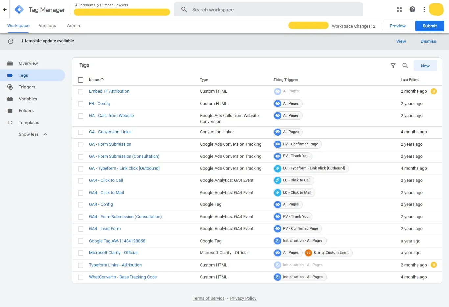Open the Google apps grid icon

tap(399, 10)
